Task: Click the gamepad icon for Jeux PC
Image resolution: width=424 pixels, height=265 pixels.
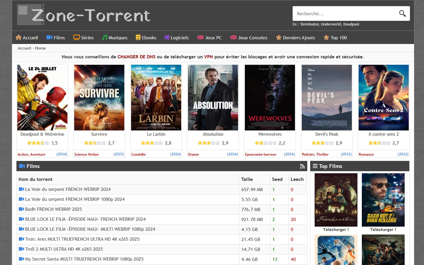Action: 200,38
